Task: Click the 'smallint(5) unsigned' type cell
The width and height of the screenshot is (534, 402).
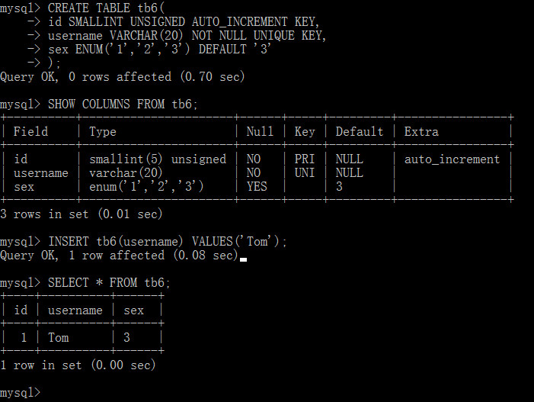Action: pyautogui.click(x=158, y=159)
